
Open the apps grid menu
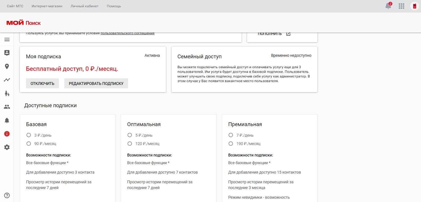[401, 6]
